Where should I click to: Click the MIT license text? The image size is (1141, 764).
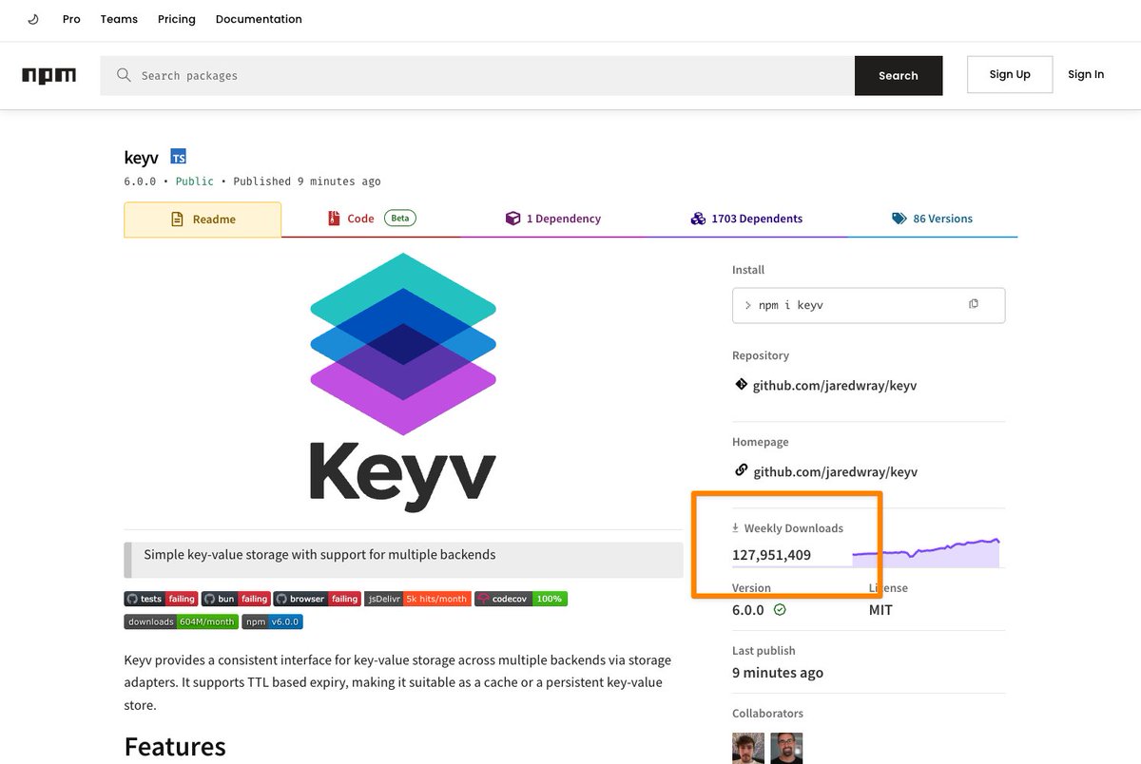[x=880, y=610]
